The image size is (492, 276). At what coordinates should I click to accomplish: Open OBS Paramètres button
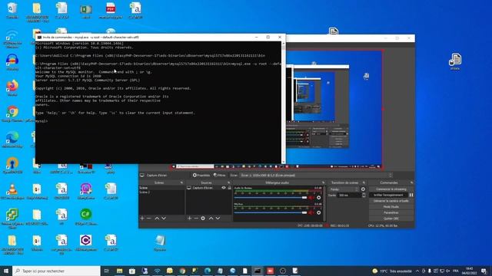[391, 213]
